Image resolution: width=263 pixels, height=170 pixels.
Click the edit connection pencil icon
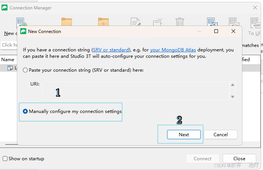click(x=136, y=22)
